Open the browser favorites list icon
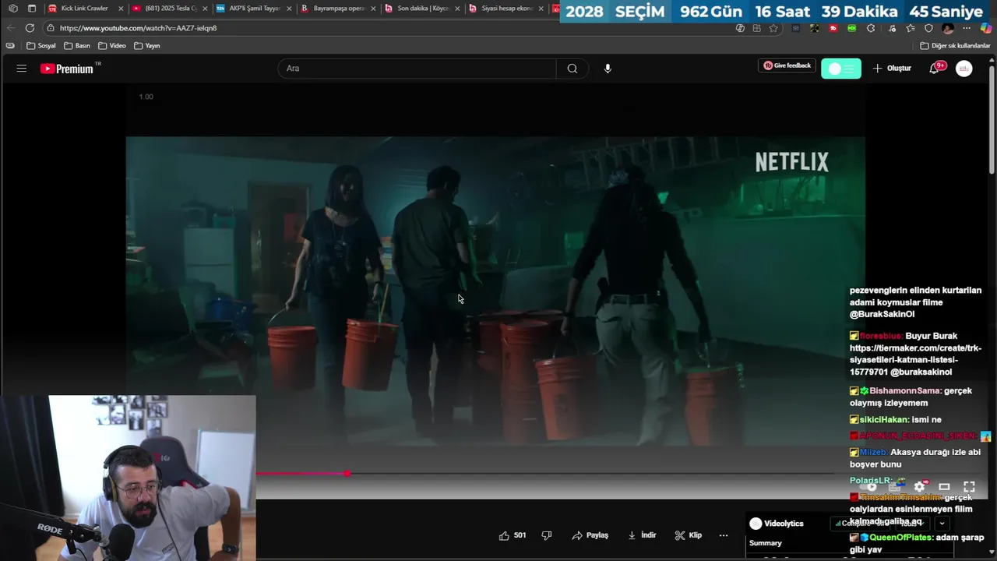 (x=910, y=28)
